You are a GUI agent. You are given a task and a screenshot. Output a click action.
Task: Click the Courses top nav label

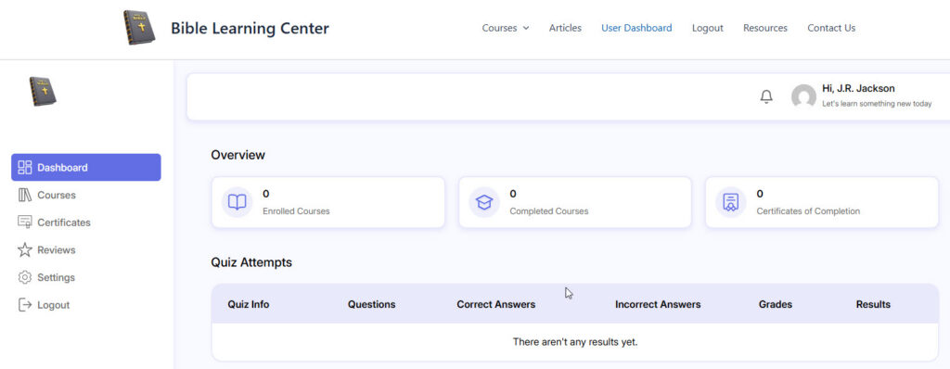coord(499,28)
